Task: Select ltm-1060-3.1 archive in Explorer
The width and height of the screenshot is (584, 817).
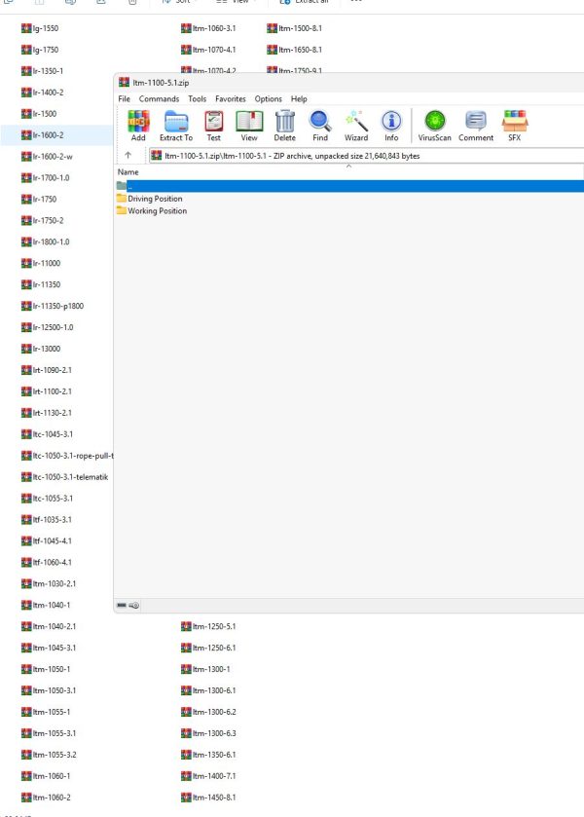Action: pos(208,28)
